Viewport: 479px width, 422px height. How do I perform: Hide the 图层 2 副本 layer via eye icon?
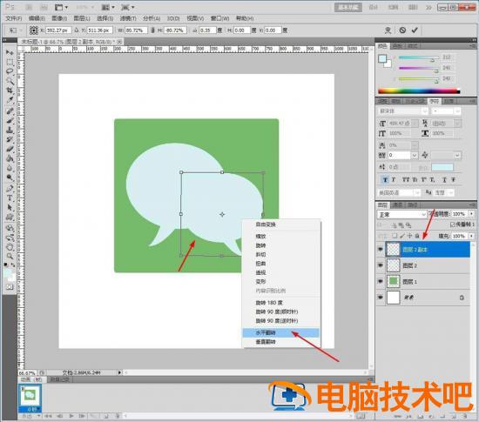click(381, 250)
